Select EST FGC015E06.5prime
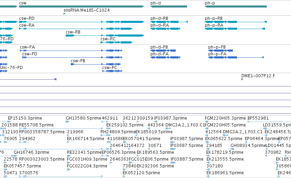This screenshot has width=291, height=178. pos(149,160)
